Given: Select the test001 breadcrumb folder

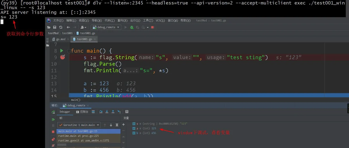Looking at the screenshot, I should [67, 33].
